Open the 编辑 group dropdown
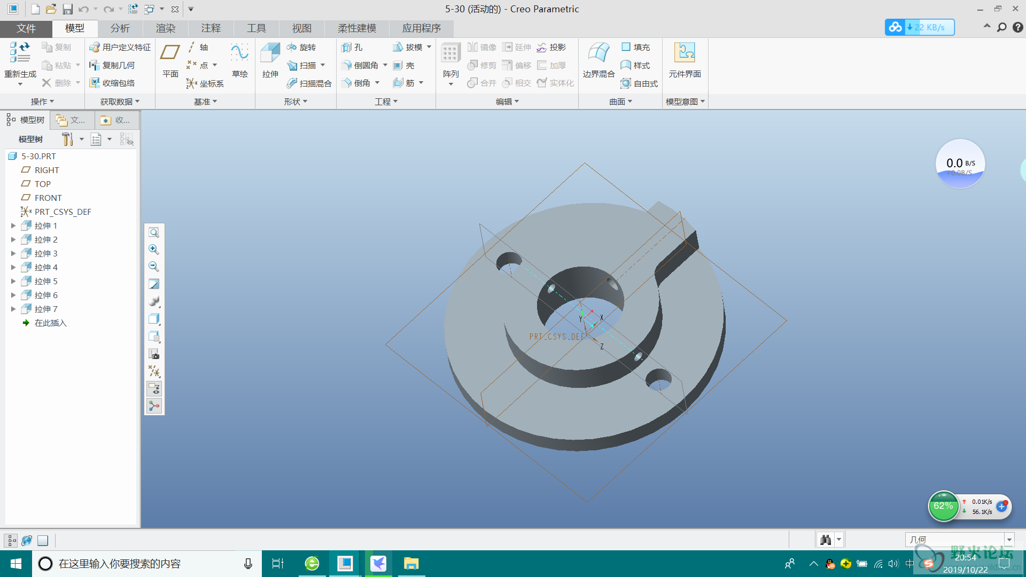 coord(507,102)
